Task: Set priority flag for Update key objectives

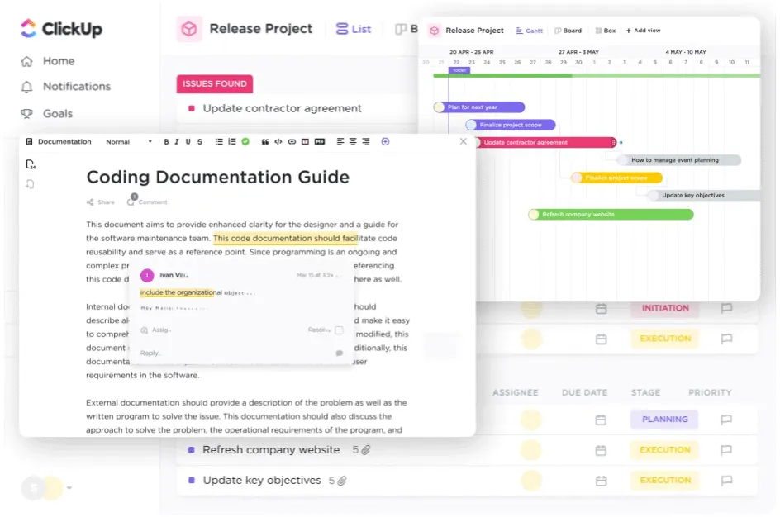Action: (726, 480)
